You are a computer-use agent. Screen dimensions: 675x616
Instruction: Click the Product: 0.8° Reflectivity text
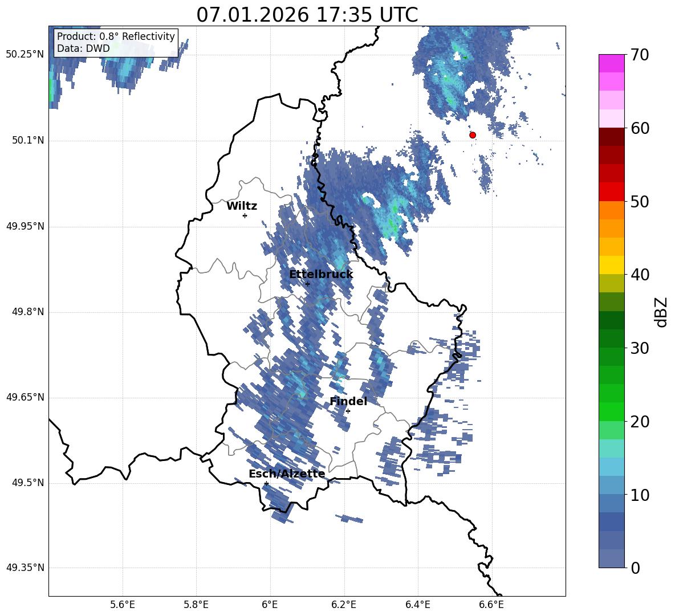[116, 36]
